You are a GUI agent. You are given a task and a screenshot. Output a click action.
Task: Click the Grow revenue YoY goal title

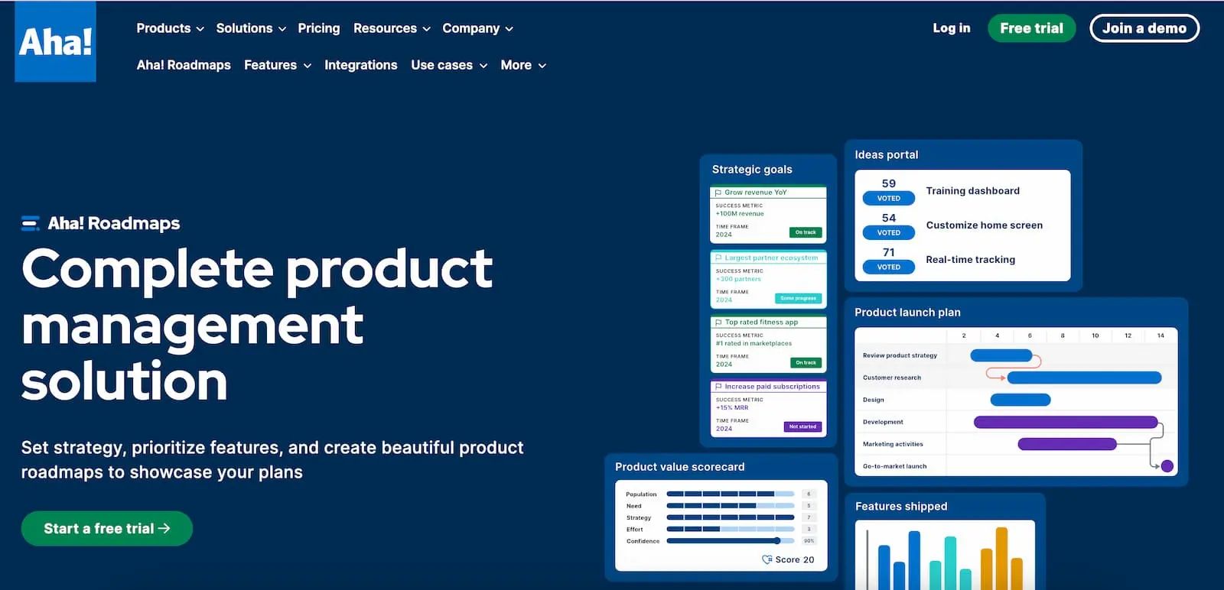coord(755,193)
